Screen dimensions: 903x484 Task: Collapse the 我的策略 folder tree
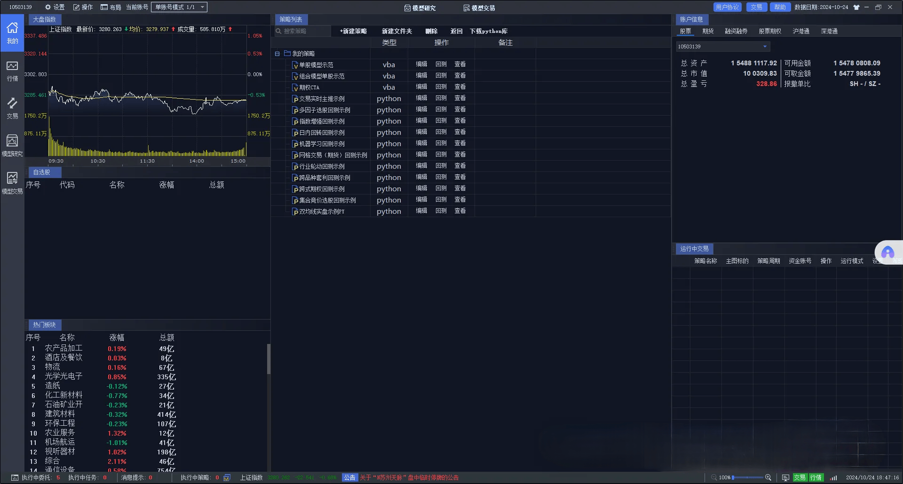(x=277, y=54)
